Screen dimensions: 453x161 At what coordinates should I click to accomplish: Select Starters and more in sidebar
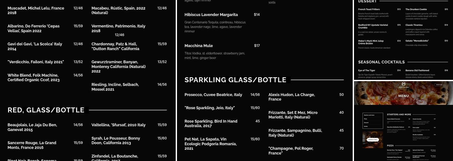(x=369, y=115)
